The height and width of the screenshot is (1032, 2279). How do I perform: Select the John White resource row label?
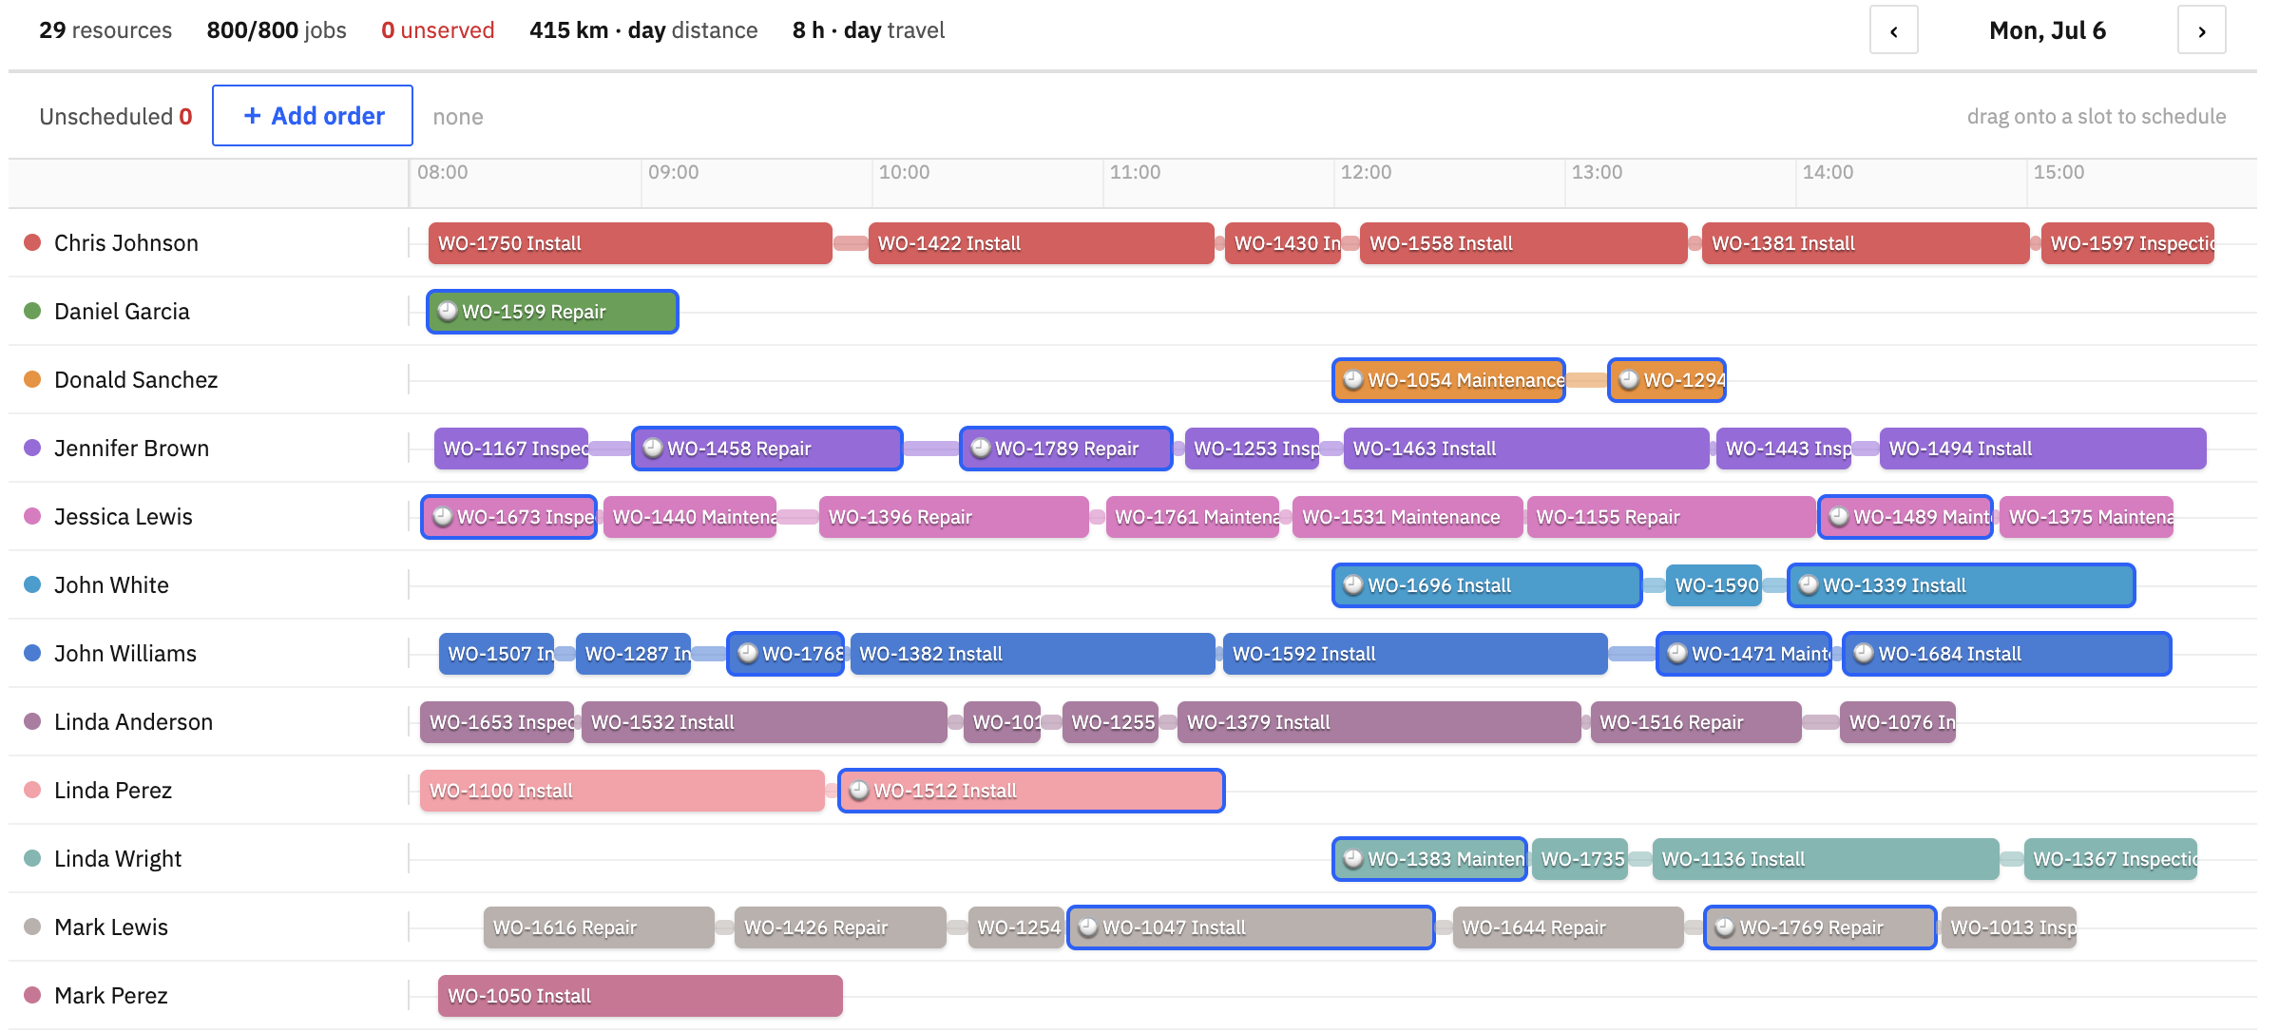click(x=111, y=584)
